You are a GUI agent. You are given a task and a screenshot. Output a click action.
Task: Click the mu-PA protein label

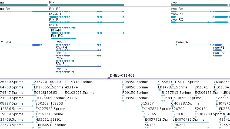click(x=6, y=42)
